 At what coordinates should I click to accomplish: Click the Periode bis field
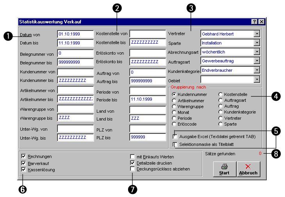pyautogui.click(x=148, y=99)
